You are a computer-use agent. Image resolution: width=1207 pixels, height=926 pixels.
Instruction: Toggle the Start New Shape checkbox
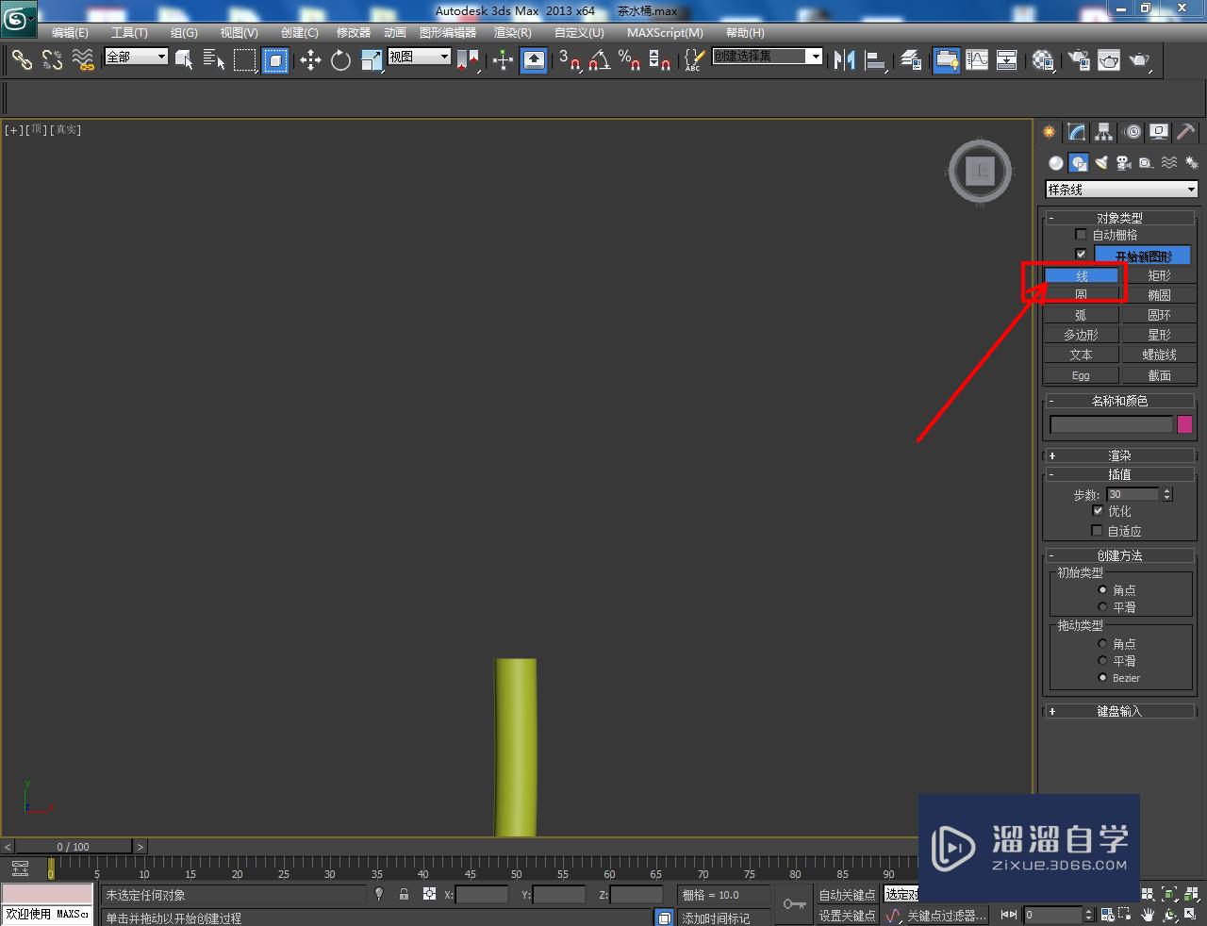1081,254
